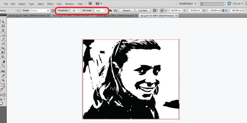The image size is (247, 123).
Task: Select the Slice tool
Action: click(x=3, y=76)
